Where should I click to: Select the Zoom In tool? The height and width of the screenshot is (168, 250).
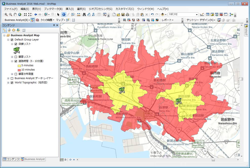[x=6, y=14]
